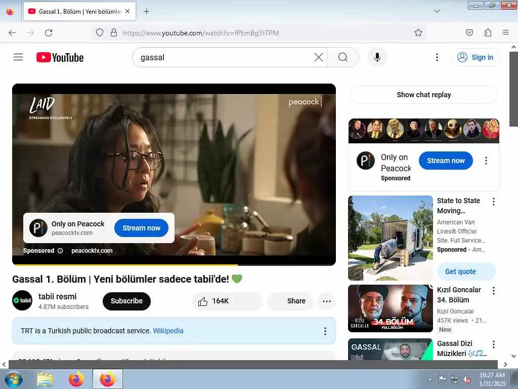The width and height of the screenshot is (518, 389).
Task: Open the Gassal Dizi Müzikleri video title
Action: [x=461, y=348]
